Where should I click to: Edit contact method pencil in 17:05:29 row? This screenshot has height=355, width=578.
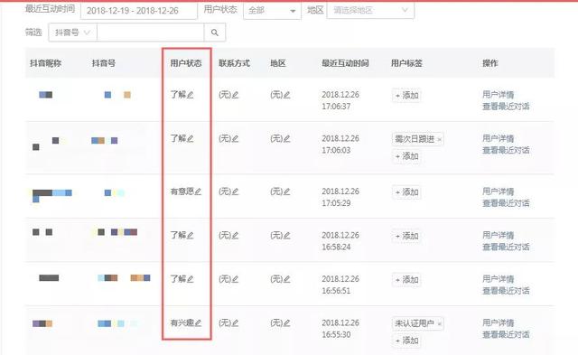tap(235, 192)
